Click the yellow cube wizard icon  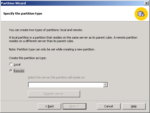pos(141,14)
